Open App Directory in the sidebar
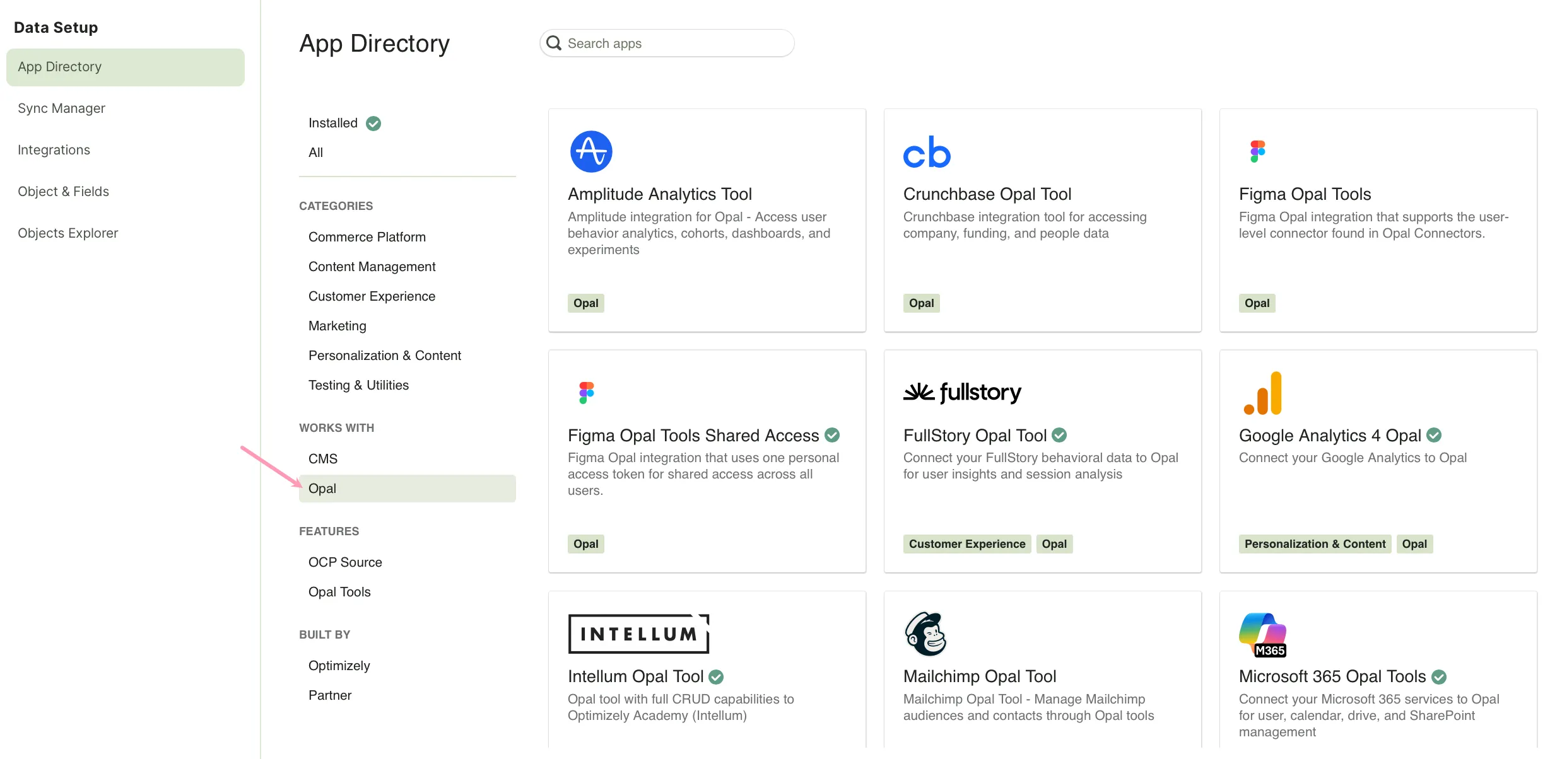The height and width of the screenshot is (759, 1562). pyautogui.click(x=126, y=67)
